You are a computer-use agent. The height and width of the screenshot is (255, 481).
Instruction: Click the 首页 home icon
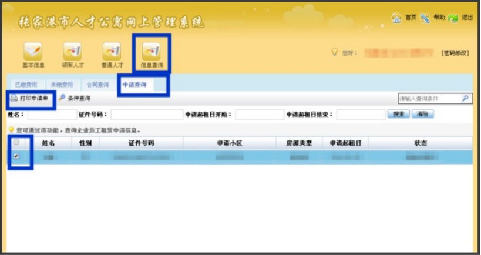coord(397,18)
